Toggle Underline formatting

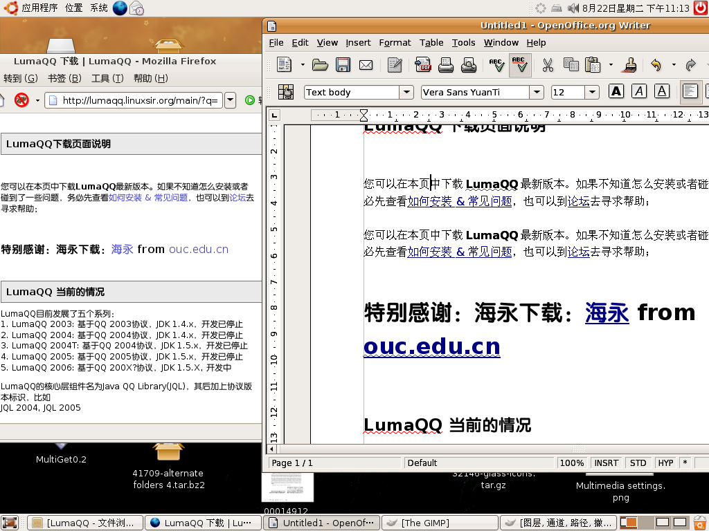coord(661,92)
